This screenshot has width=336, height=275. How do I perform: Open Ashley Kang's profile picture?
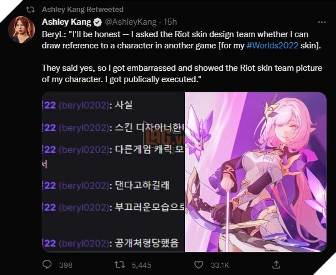[x=21, y=30]
